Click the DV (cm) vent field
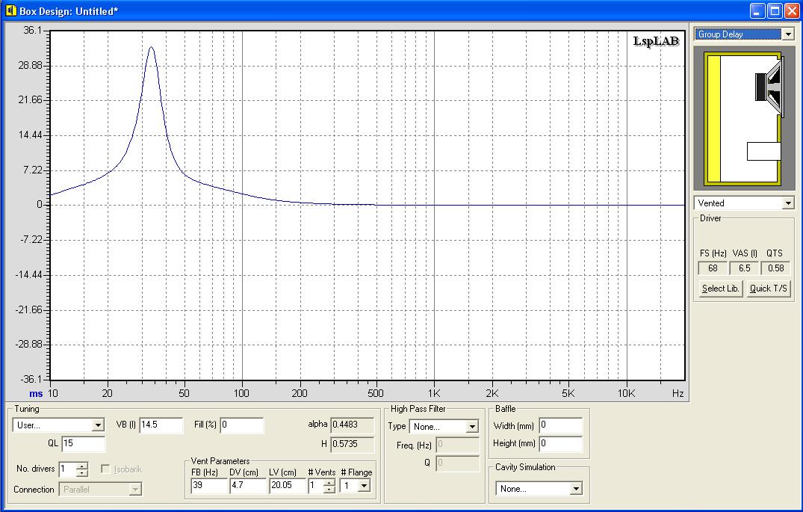Screen dimensions: 803x512 coord(248,485)
